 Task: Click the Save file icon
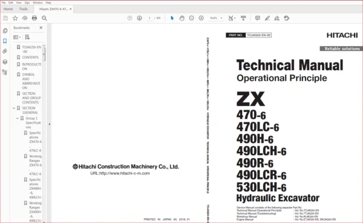5,18
